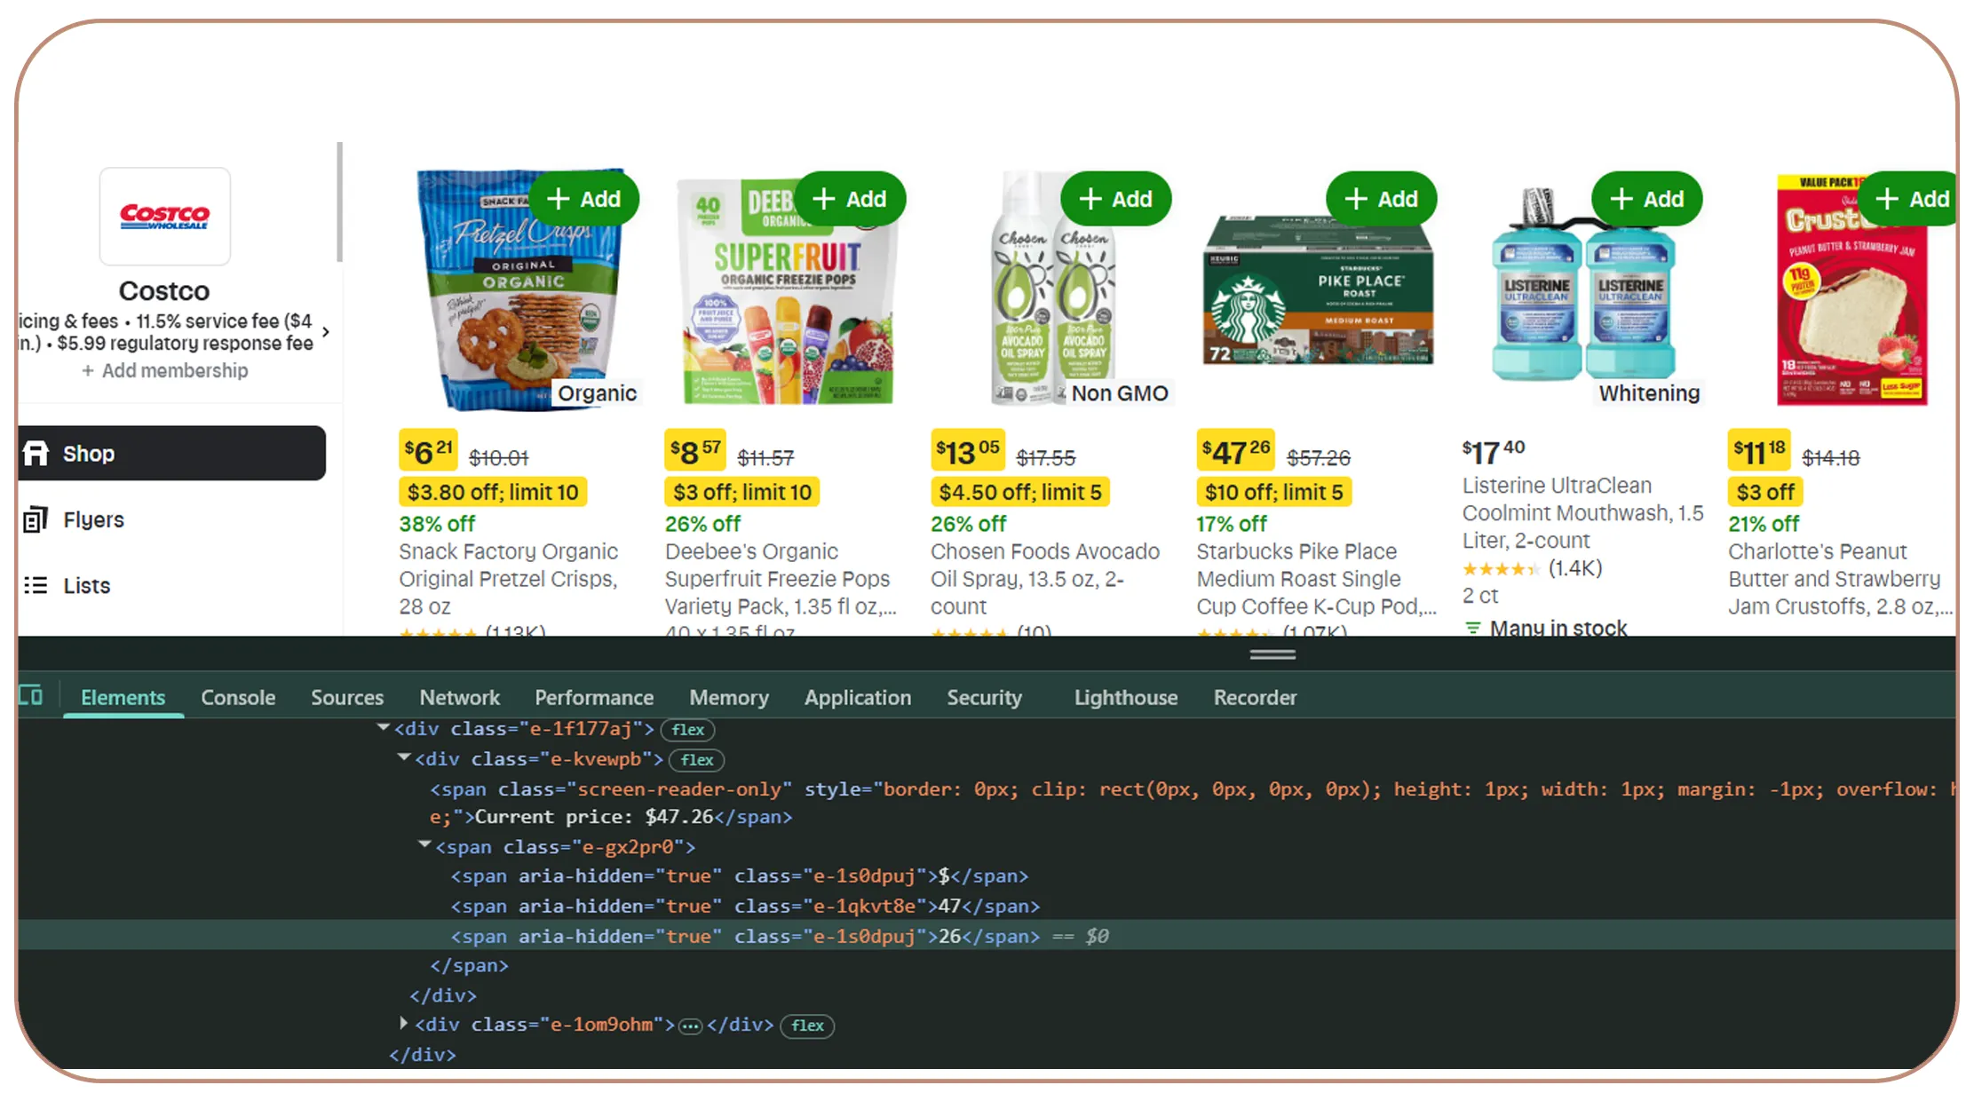Screen dimensions: 1974x1101
Task: Open the Sources tab
Action: pos(347,698)
